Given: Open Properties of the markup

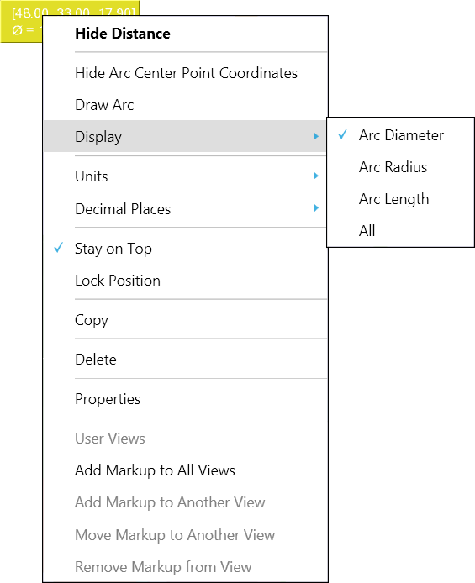Looking at the screenshot, I should pyautogui.click(x=185, y=398).
